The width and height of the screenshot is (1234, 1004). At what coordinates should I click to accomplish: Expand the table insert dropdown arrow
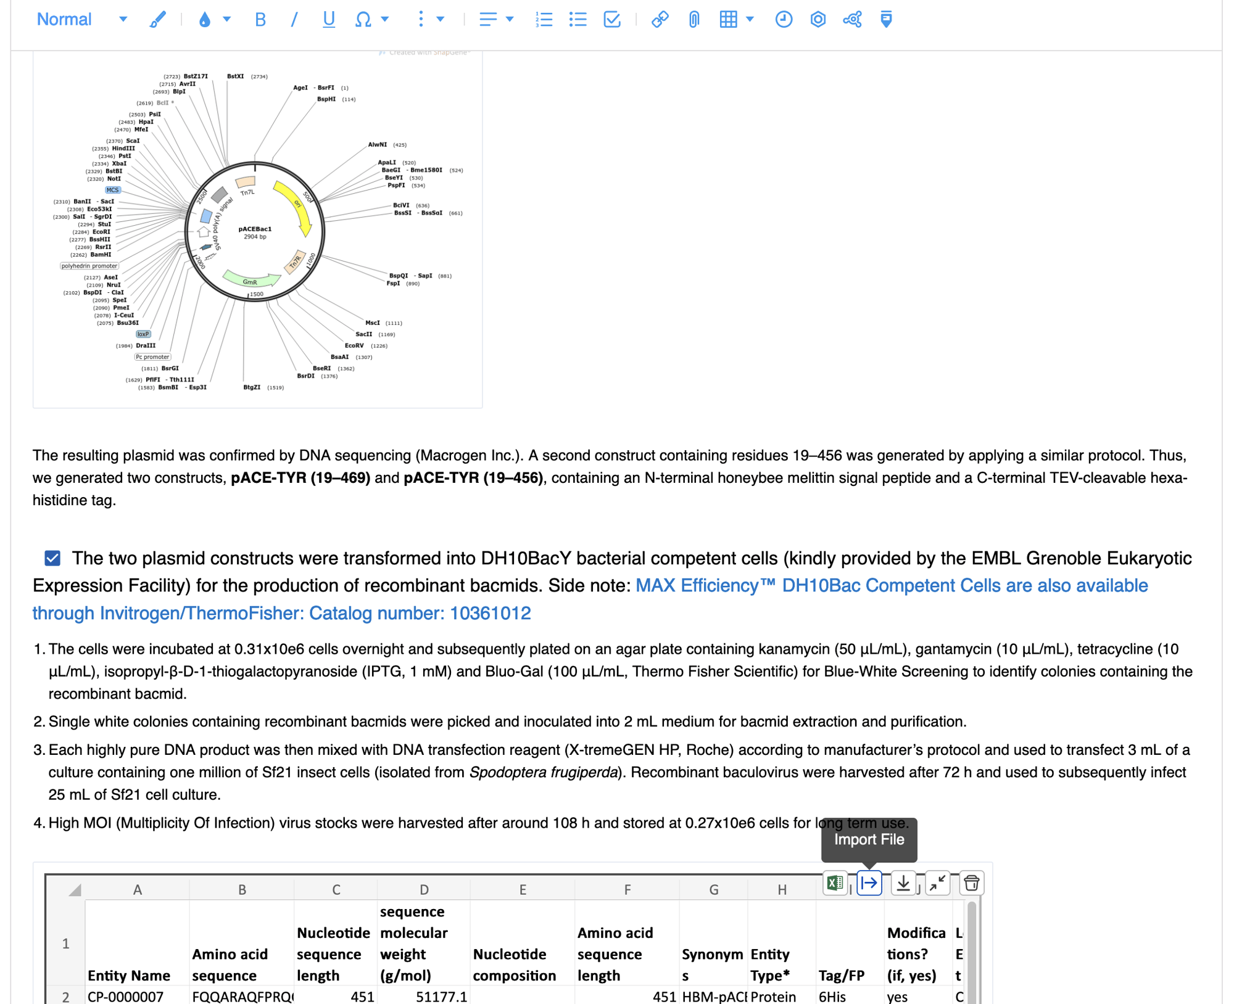pyautogui.click(x=748, y=19)
